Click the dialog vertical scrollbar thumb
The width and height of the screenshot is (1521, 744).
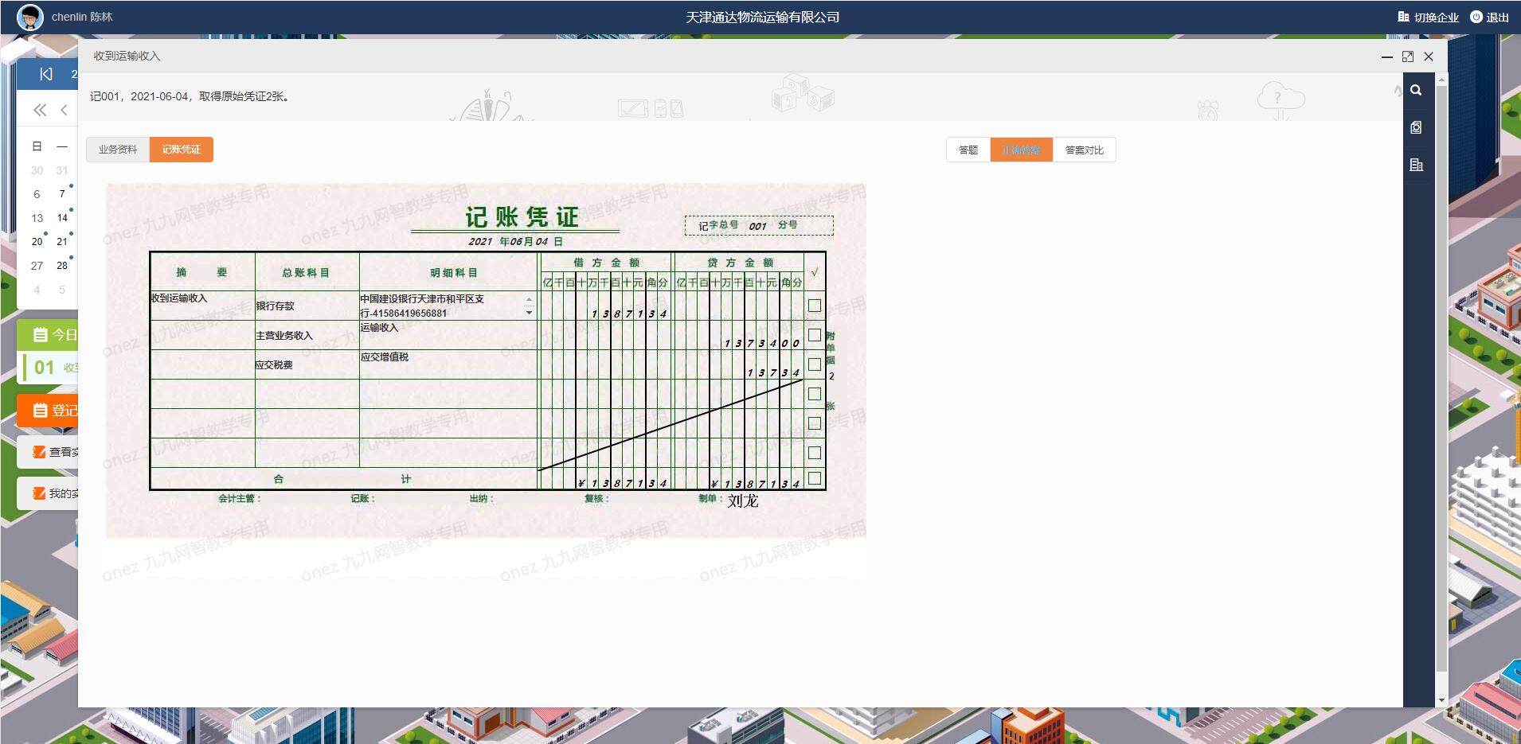1441,378
